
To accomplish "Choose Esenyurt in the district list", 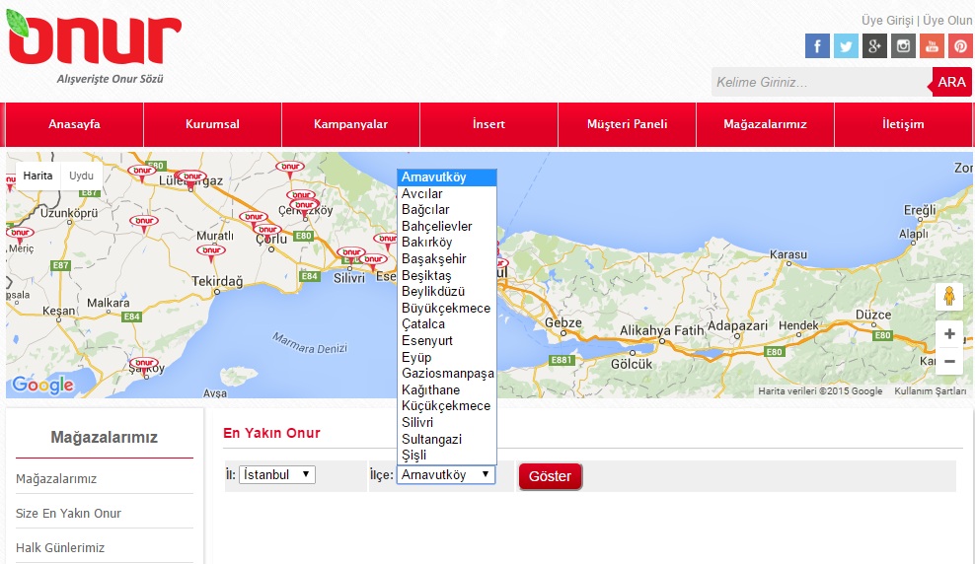I will tap(446, 340).
